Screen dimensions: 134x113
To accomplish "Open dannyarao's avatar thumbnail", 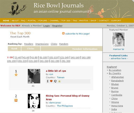I will [x=34, y=101].
